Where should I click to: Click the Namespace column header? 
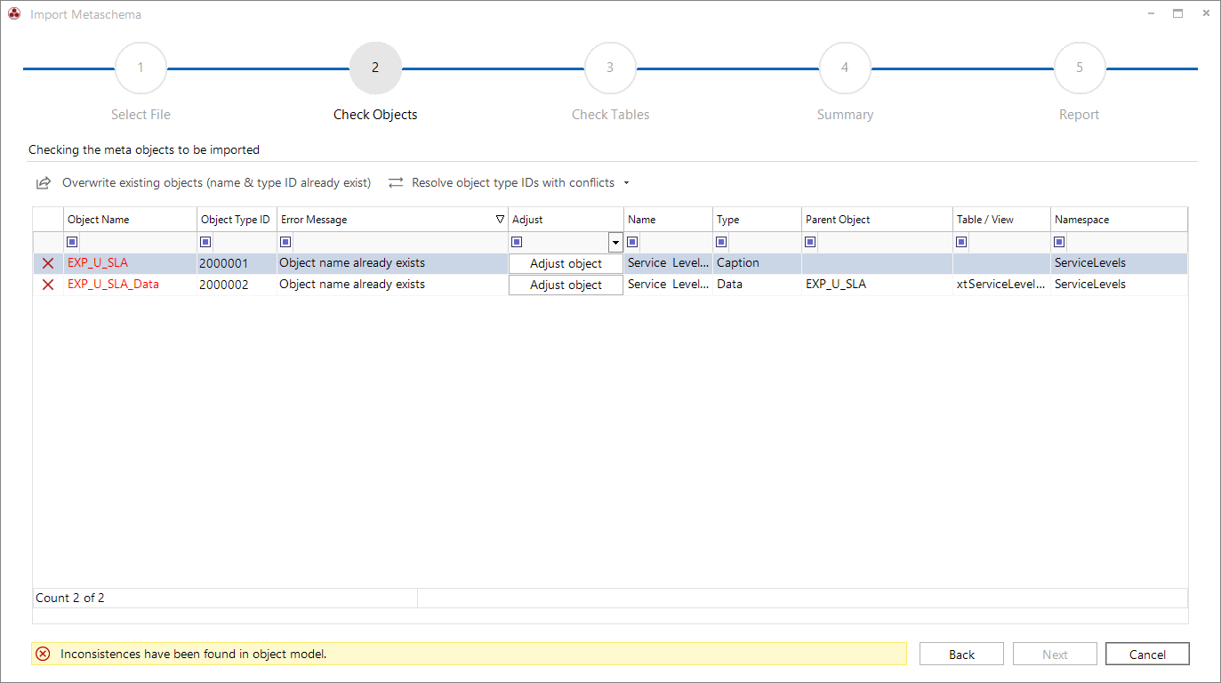click(x=1119, y=220)
